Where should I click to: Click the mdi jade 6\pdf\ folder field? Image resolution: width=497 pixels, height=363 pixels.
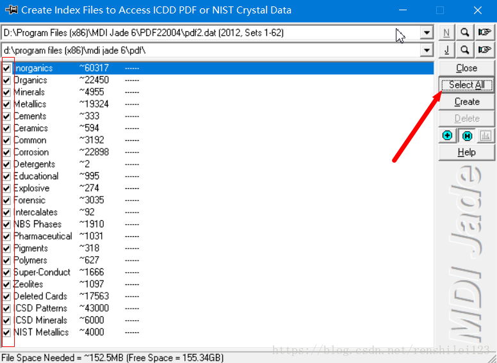pos(211,50)
